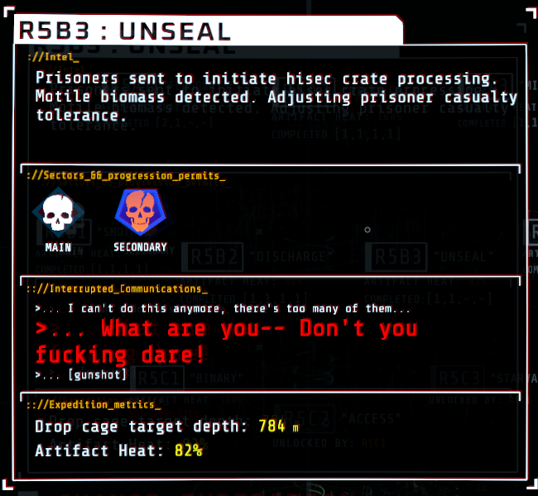
Task: Click the R5B3 : UNSEAL title bar
Action: tap(209, 30)
